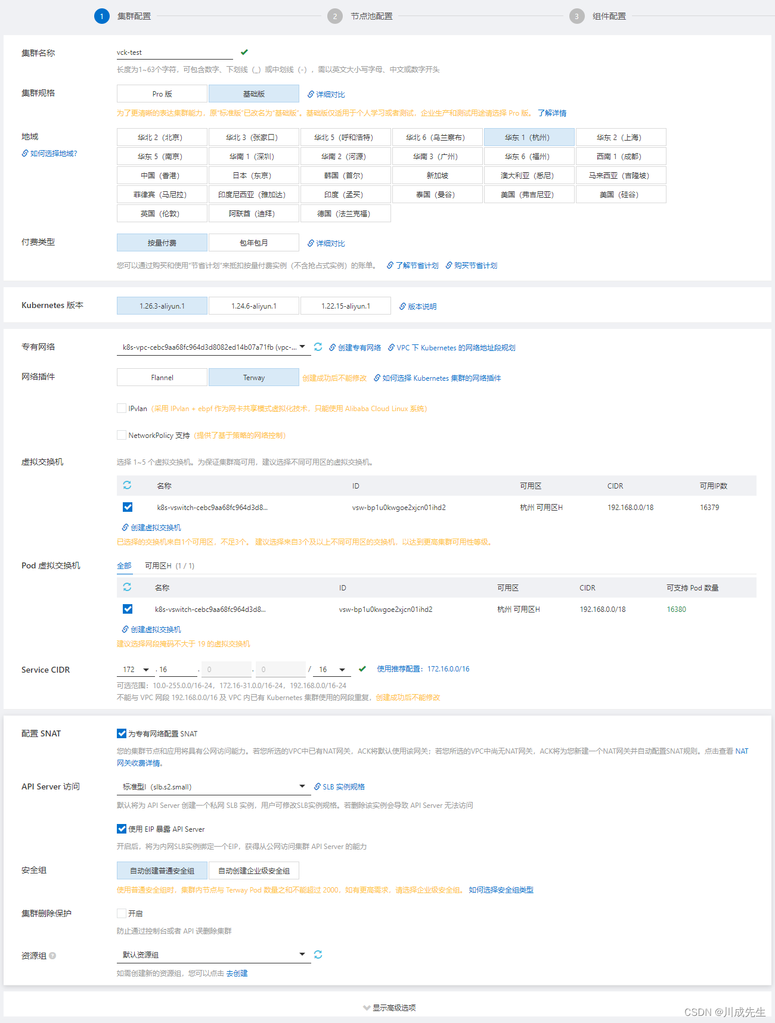The image size is (775, 1023).
Task: Click Pod count value 16380
Action: click(x=676, y=609)
